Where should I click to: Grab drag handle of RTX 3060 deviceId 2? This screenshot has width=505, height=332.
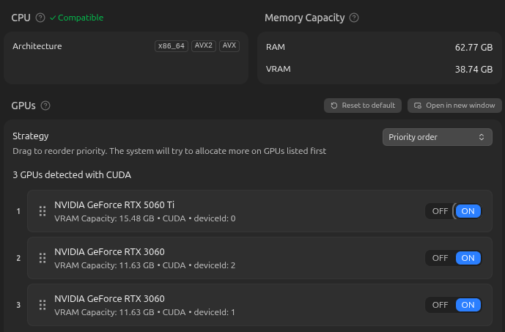pyautogui.click(x=43, y=258)
